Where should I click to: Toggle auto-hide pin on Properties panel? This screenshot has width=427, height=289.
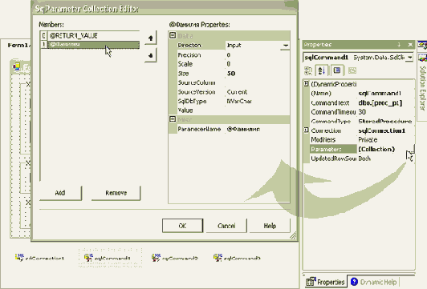tap(399, 45)
